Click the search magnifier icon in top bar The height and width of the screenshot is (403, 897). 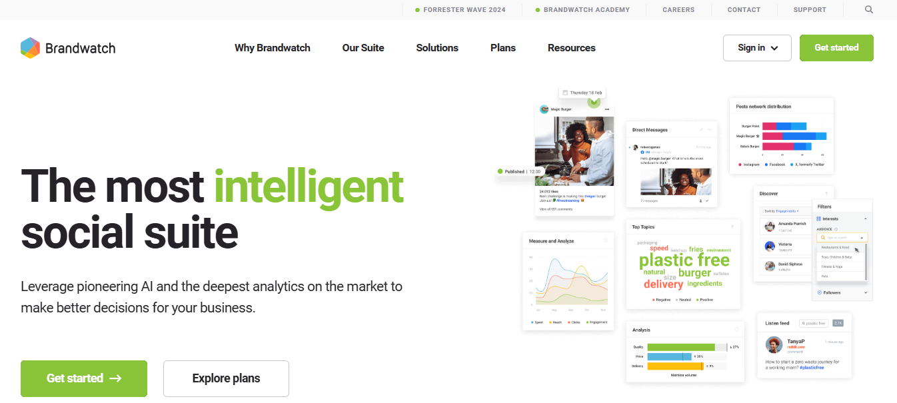(x=869, y=10)
